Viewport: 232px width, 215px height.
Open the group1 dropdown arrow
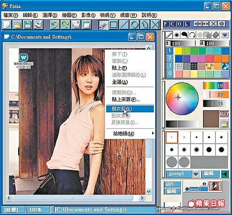(x=196, y=174)
